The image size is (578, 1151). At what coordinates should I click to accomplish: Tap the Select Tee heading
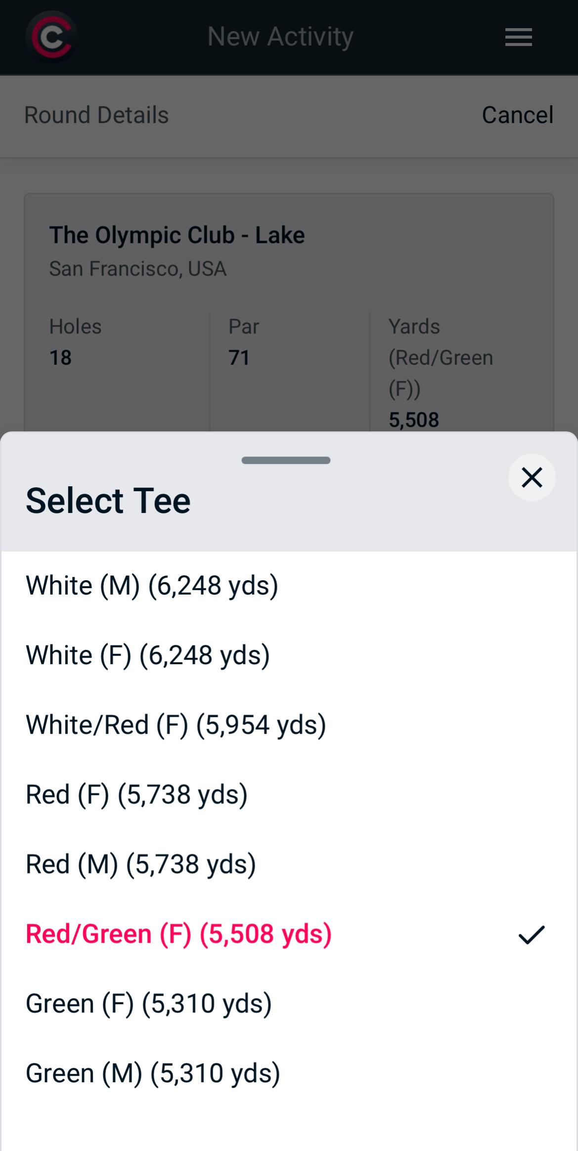point(108,501)
